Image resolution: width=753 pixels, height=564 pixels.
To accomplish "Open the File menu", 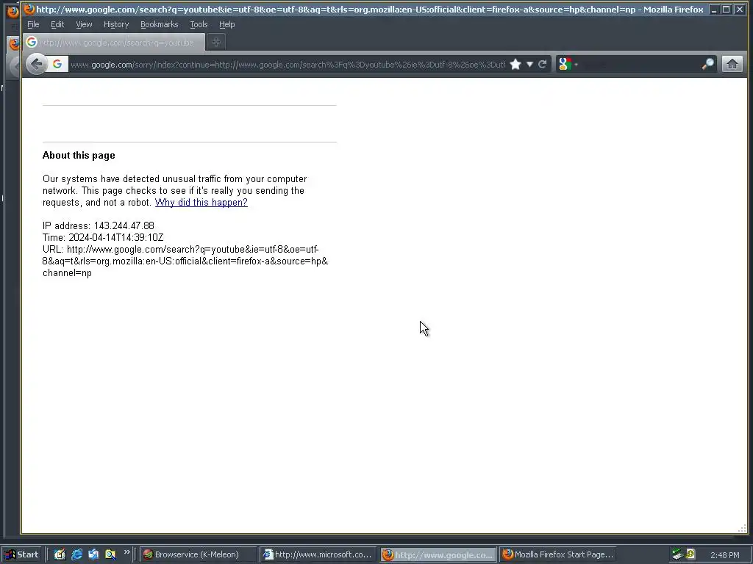I will [33, 24].
